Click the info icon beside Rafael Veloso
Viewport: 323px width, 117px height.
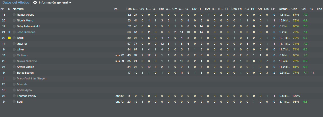[x=14, y=15]
